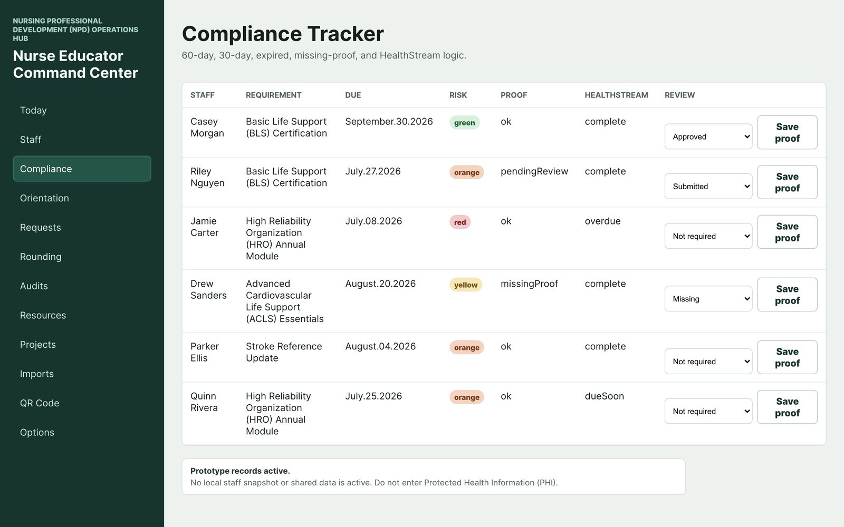Click the REVIEW column header
The width and height of the screenshot is (844, 527).
pos(679,95)
